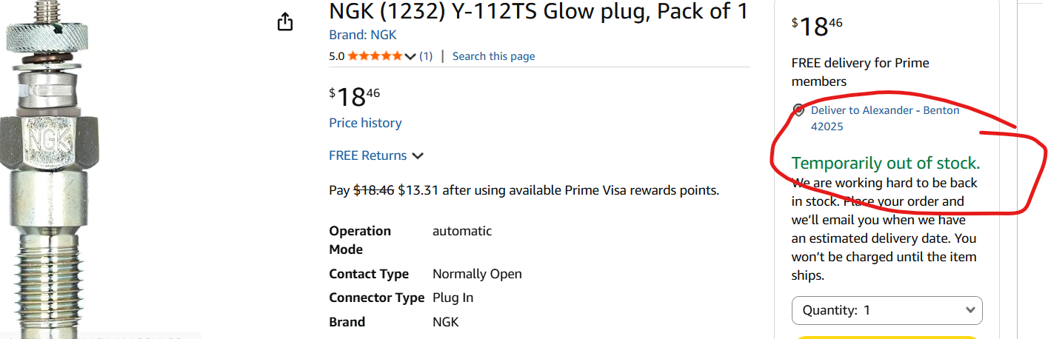Click the location pin icon near delivery address
The image size is (1048, 339).
798,110
